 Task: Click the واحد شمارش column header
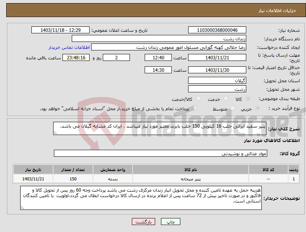[x=113, y=170]
